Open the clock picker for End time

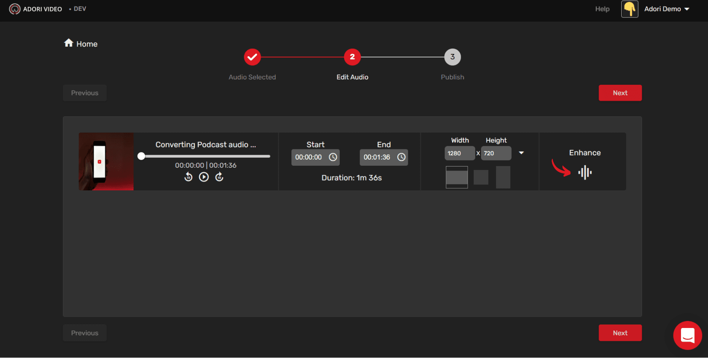coord(401,157)
